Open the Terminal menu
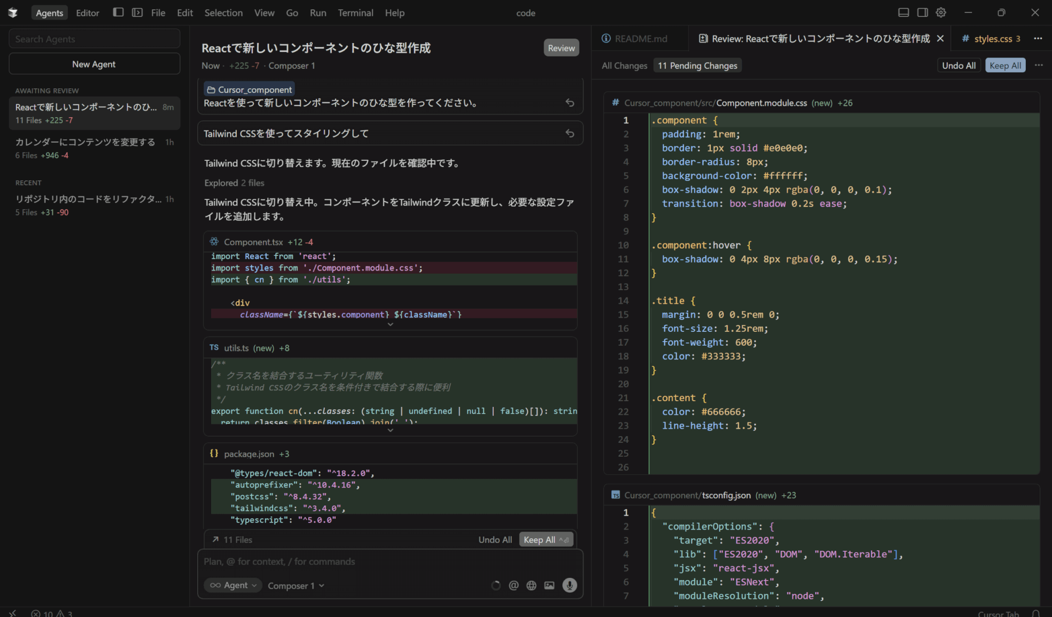The image size is (1052, 617). pyautogui.click(x=355, y=13)
